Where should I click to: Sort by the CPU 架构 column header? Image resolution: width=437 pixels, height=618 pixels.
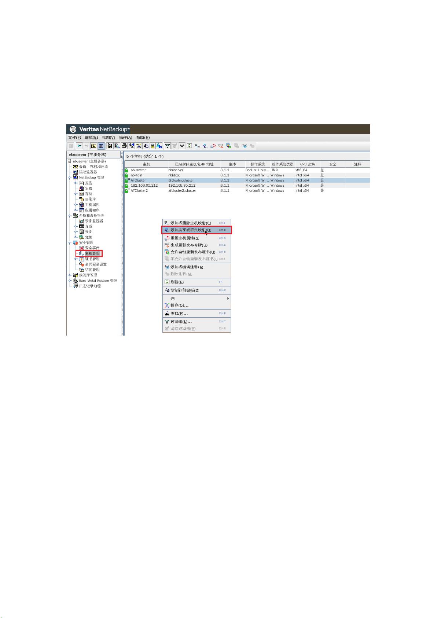(308, 164)
